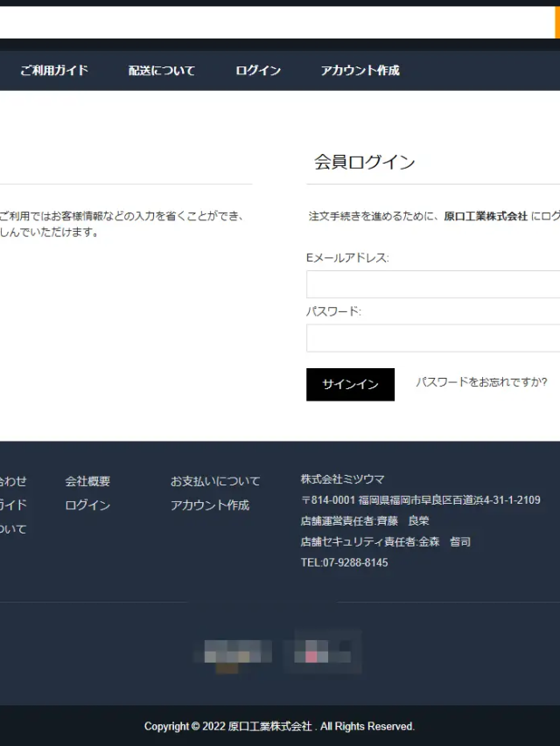
Task: Click the orange search button at top right
Action: tap(557, 23)
